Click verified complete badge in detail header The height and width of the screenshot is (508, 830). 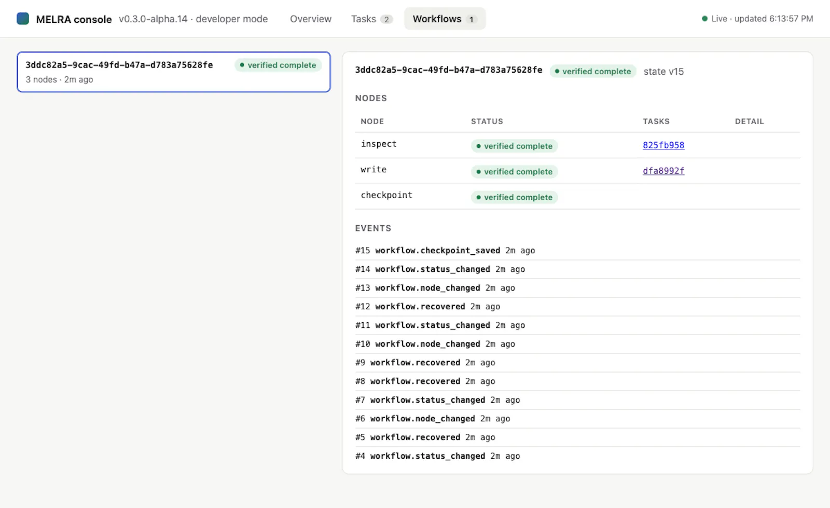click(592, 71)
